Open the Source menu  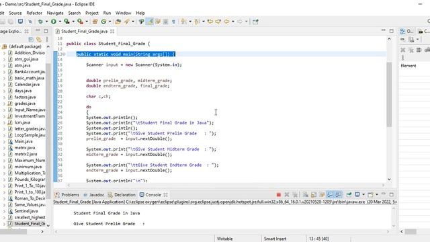click(x=15, y=13)
